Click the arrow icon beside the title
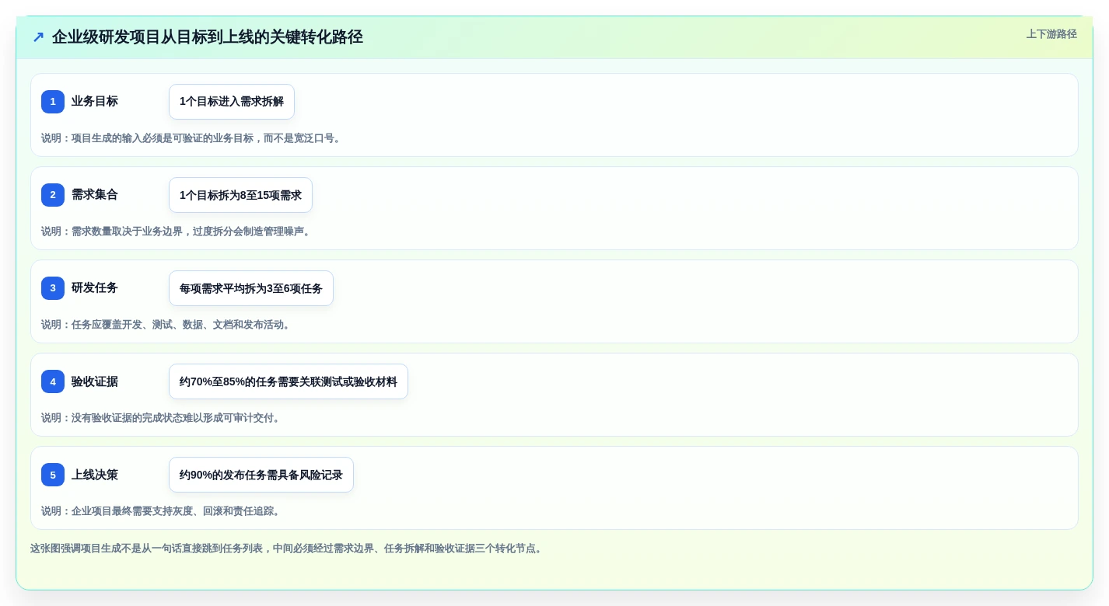This screenshot has width=1109, height=606. pyautogui.click(x=38, y=37)
